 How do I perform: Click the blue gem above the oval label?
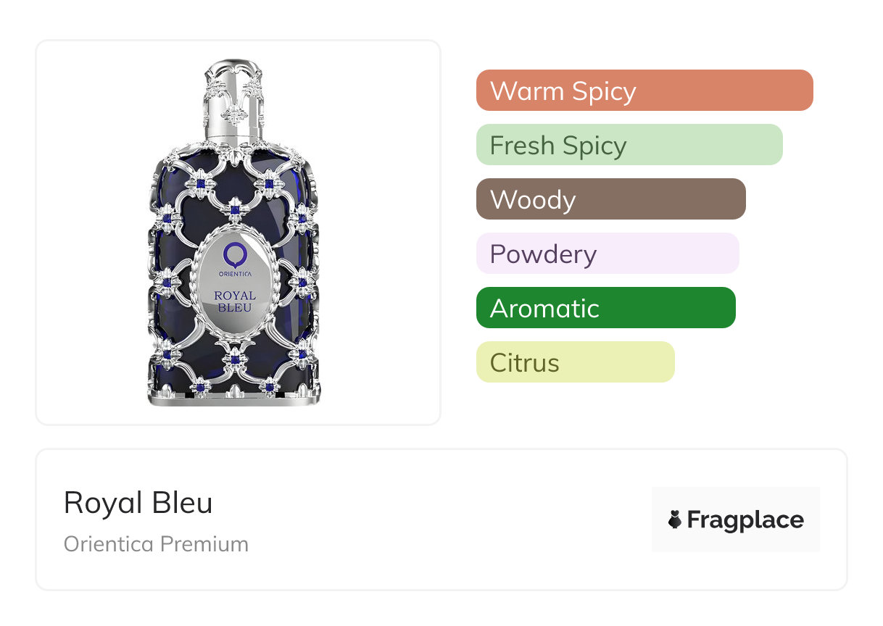point(235,210)
